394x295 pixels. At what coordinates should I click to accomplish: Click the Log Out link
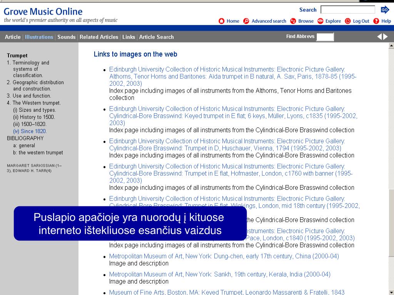361,21
